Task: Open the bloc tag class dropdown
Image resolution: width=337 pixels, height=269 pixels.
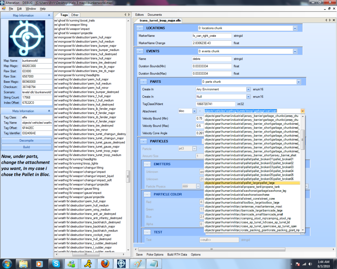Action: (x=194, y=111)
